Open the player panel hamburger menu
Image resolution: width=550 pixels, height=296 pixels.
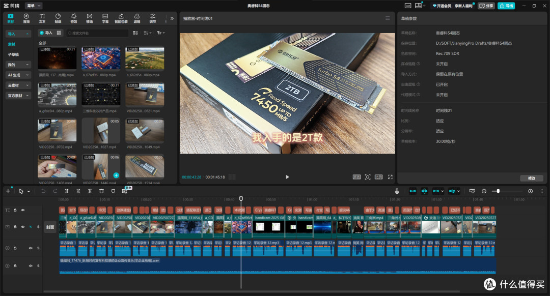(388, 18)
